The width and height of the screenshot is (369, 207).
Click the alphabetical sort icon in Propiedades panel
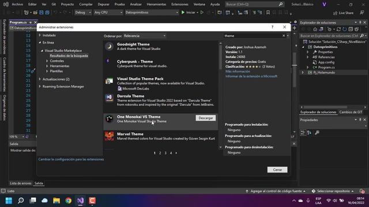coord(309,133)
